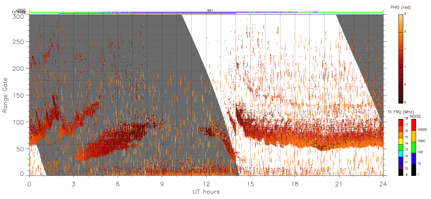This screenshot has width=431, height=199.
Task: Click the red segment of the TX FRQ color bar
Action: [400, 122]
